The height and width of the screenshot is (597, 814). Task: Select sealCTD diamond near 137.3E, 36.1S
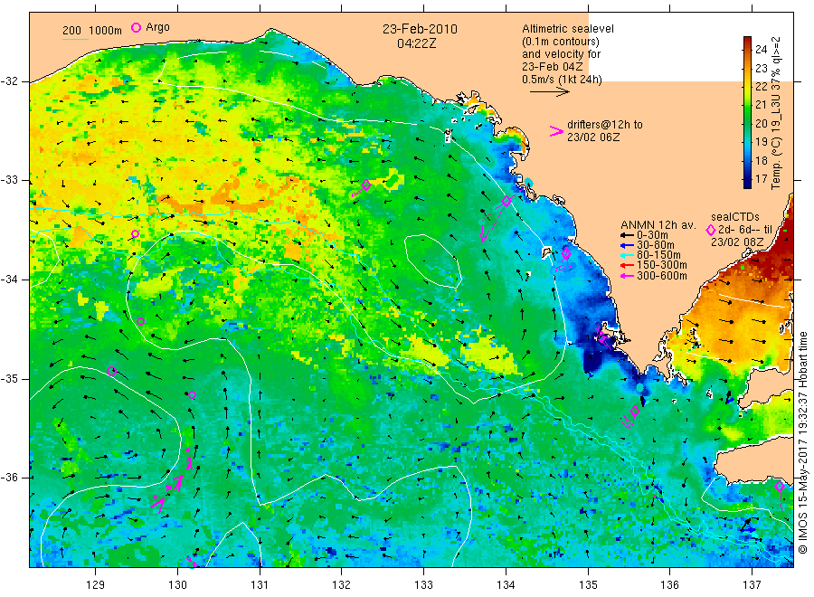[780, 487]
